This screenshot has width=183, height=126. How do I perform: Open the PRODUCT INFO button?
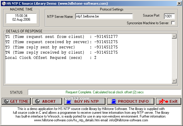coord(131,101)
